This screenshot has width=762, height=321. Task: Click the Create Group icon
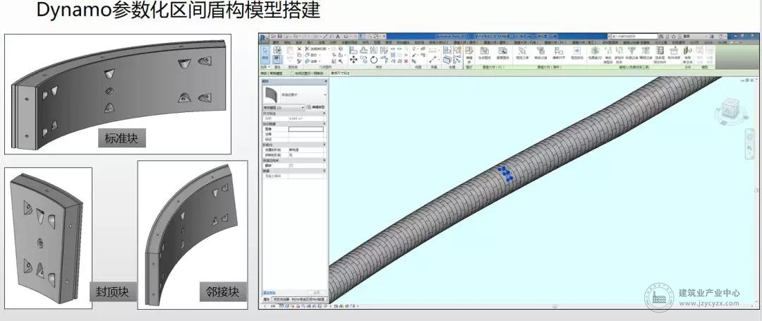456,50
